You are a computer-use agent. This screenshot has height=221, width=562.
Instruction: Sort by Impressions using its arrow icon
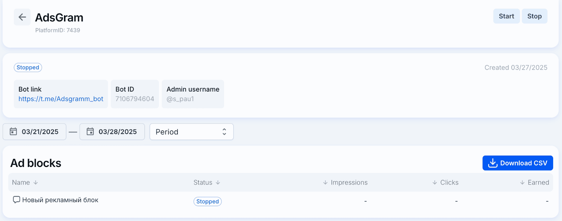325,182
